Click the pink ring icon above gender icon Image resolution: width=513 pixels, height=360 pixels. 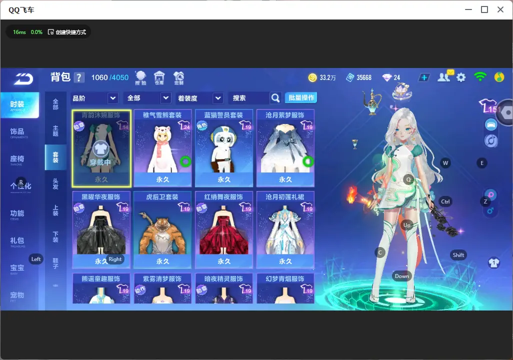491,194
